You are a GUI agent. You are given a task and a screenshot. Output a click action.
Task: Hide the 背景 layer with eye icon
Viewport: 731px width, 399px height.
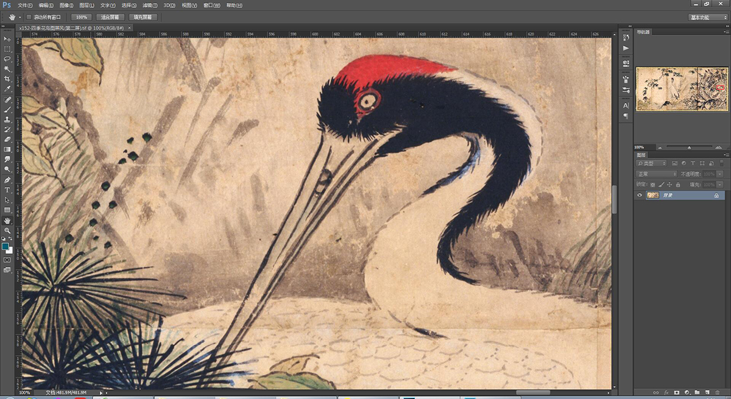(x=640, y=196)
